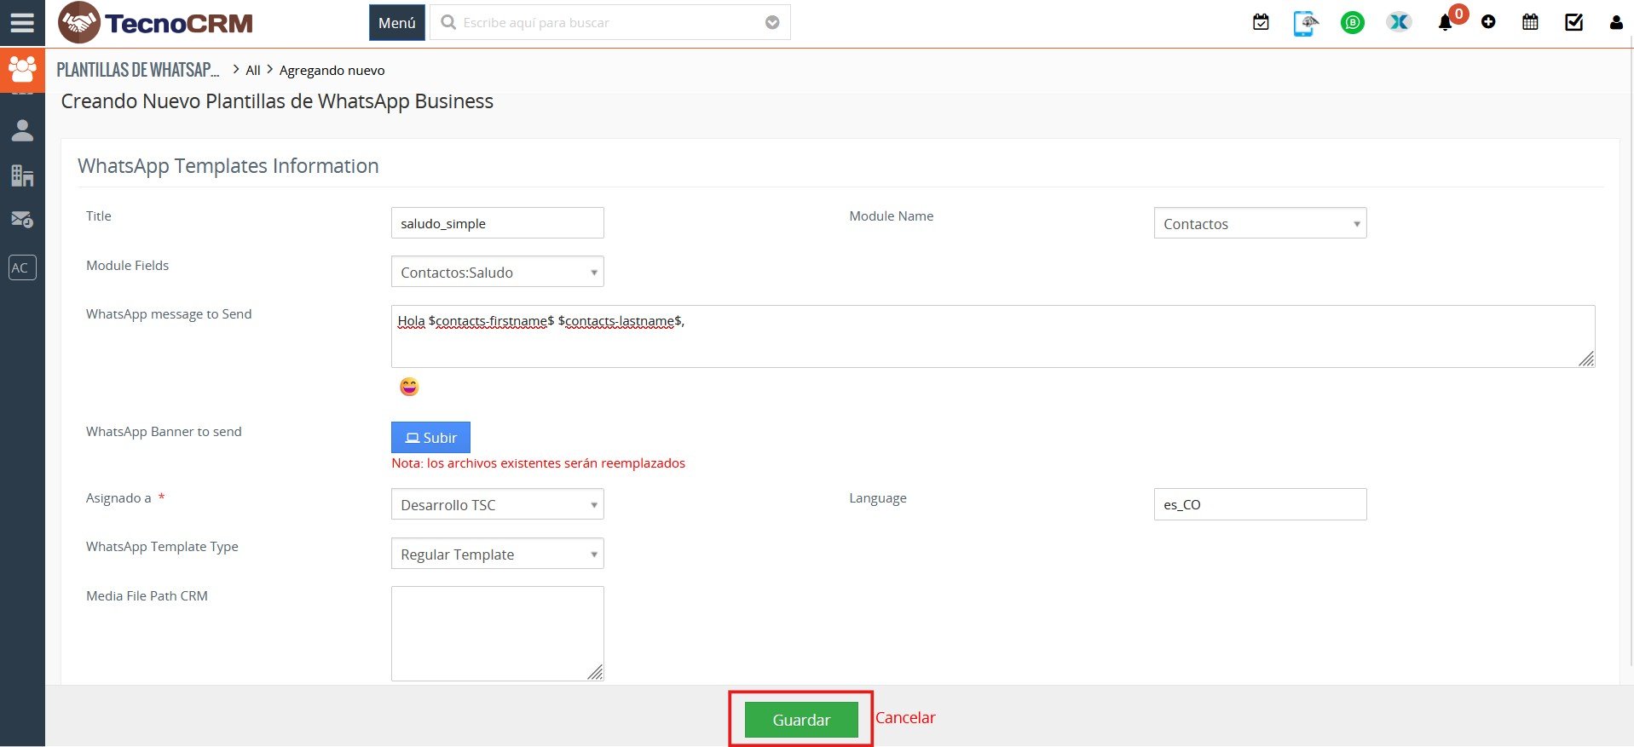Go to All in the breadcrumb
1634x747 pixels.
253,71
